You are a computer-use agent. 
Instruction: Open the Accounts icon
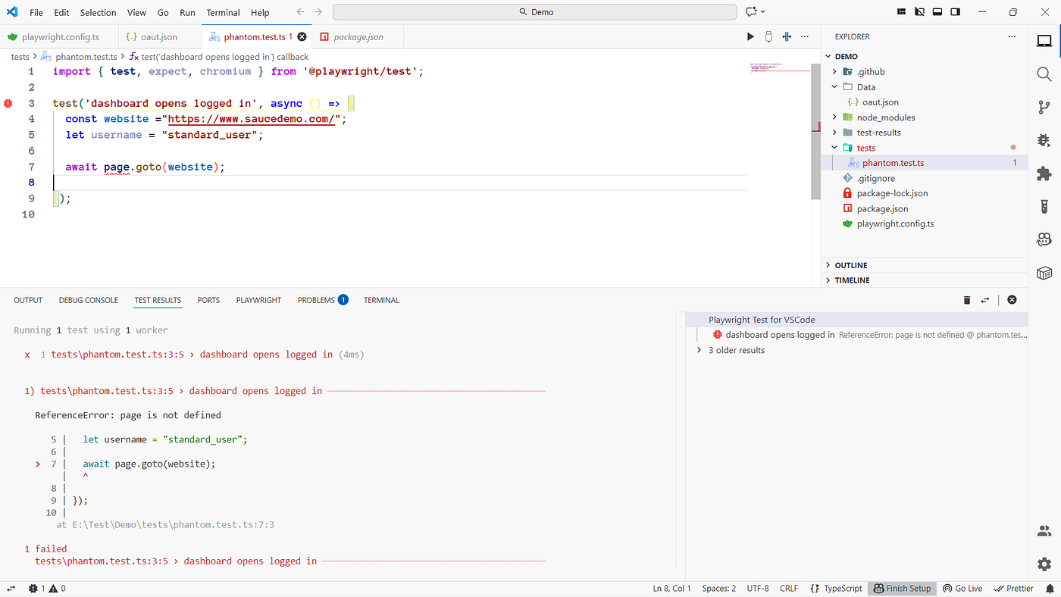coord(1044,532)
